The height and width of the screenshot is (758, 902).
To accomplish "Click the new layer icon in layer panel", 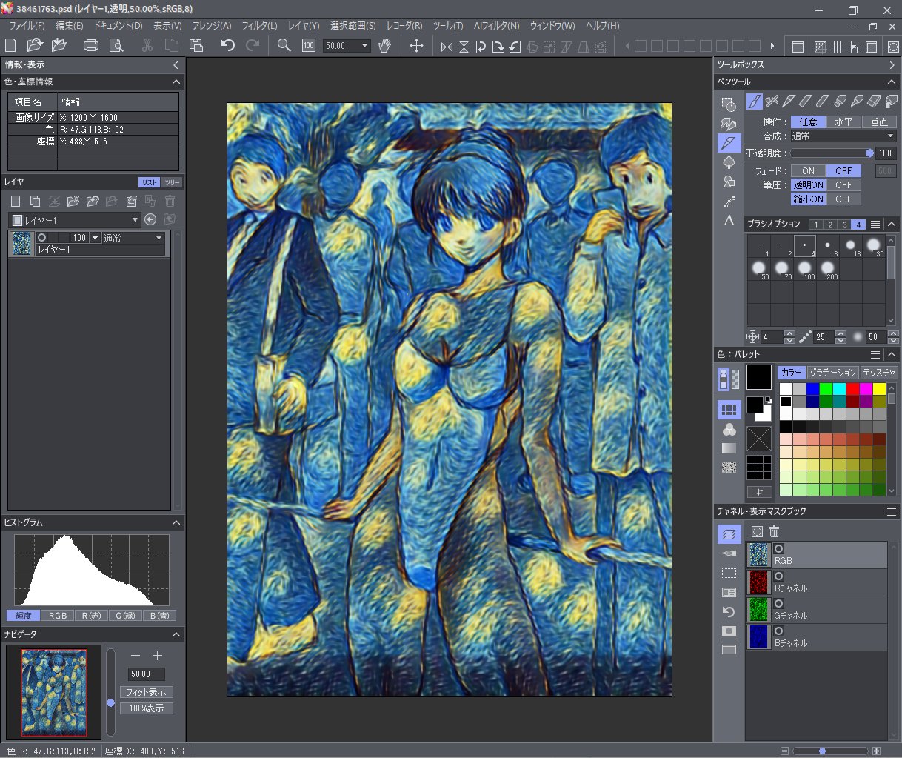I will tap(16, 201).
